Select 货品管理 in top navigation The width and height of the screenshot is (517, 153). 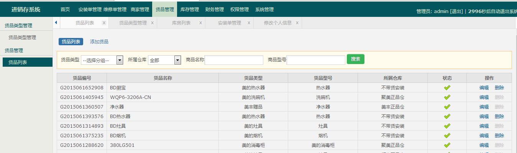(x=165, y=9)
